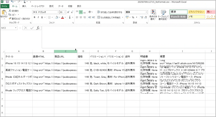This screenshot has width=216, height=117.
Task: Open the font color palette arrow
Action: [x=65, y=17]
